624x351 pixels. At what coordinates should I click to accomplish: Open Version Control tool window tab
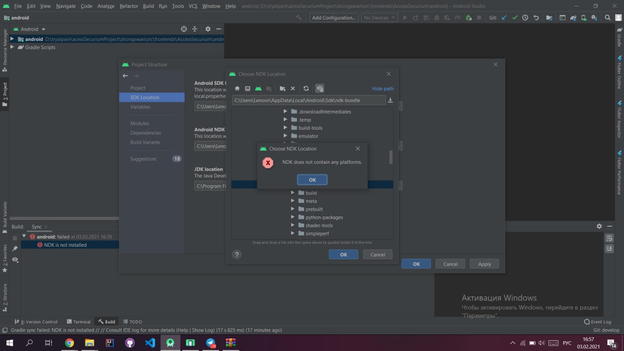36,322
